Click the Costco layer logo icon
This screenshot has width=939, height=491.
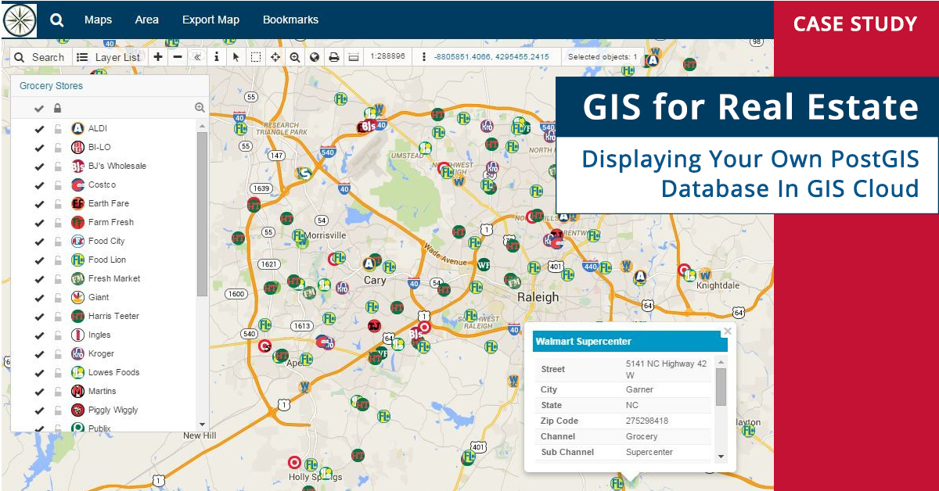77,185
